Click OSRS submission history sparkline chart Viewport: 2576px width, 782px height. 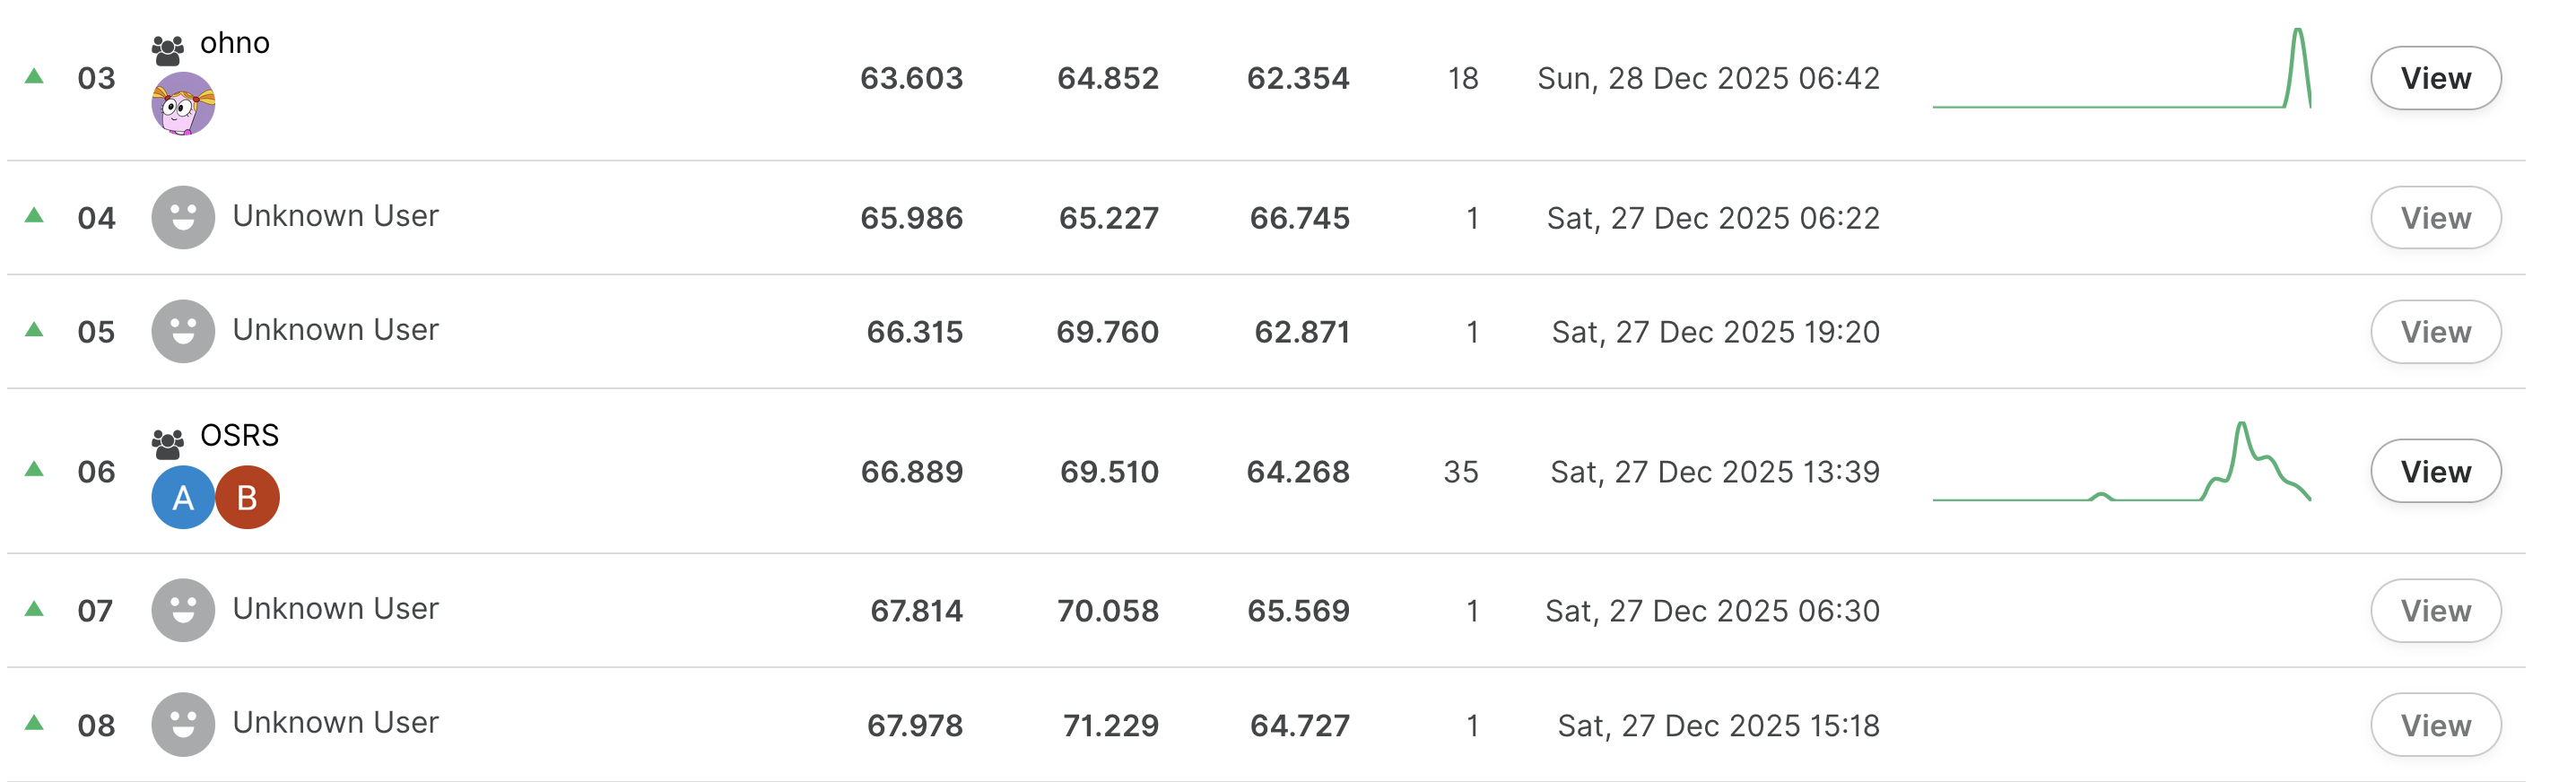2121,463
